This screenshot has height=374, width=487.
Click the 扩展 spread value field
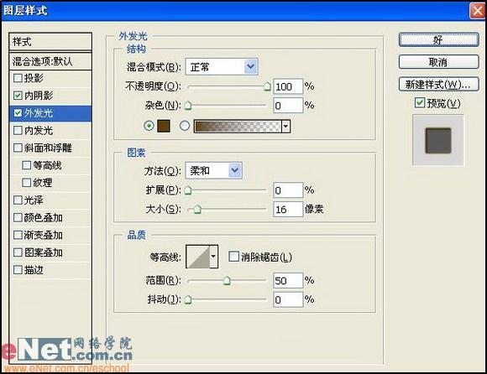(288, 190)
